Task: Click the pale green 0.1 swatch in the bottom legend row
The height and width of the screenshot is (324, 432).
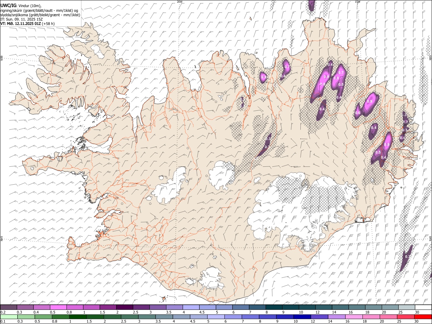Action: (x=9, y=317)
